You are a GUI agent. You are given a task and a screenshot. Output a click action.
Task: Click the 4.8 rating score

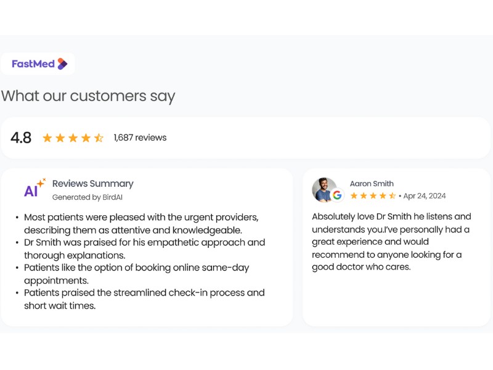tap(21, 138)
